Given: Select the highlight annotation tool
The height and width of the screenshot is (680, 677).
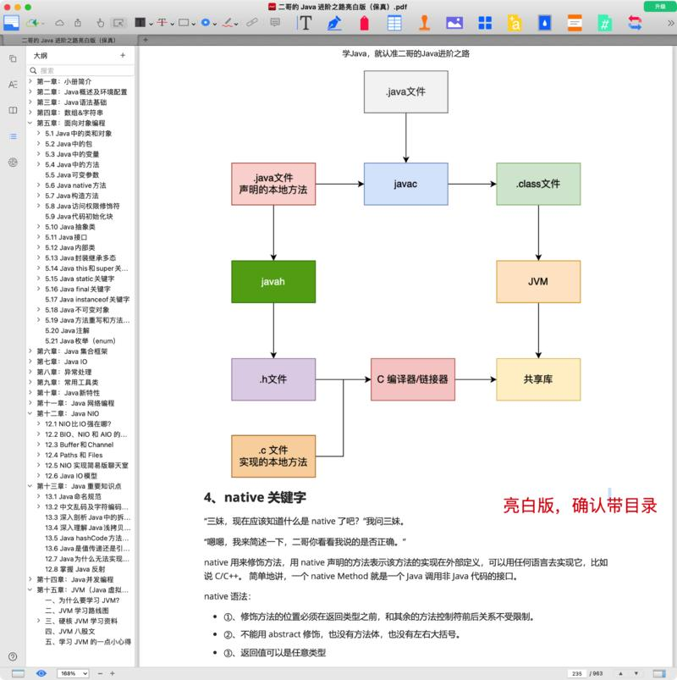Looking at the screenshot, I should [x=140, y=23].
